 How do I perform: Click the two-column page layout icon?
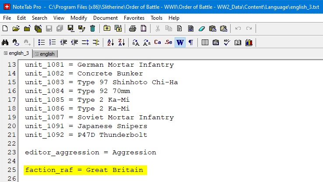205,43
